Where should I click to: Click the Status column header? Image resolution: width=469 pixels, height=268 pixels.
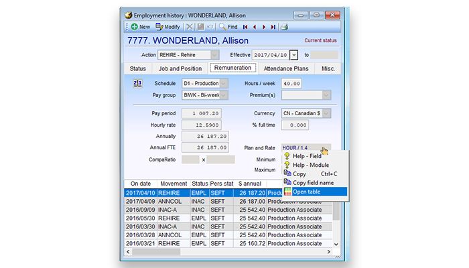pyautogui.click(x=200, y=184)
